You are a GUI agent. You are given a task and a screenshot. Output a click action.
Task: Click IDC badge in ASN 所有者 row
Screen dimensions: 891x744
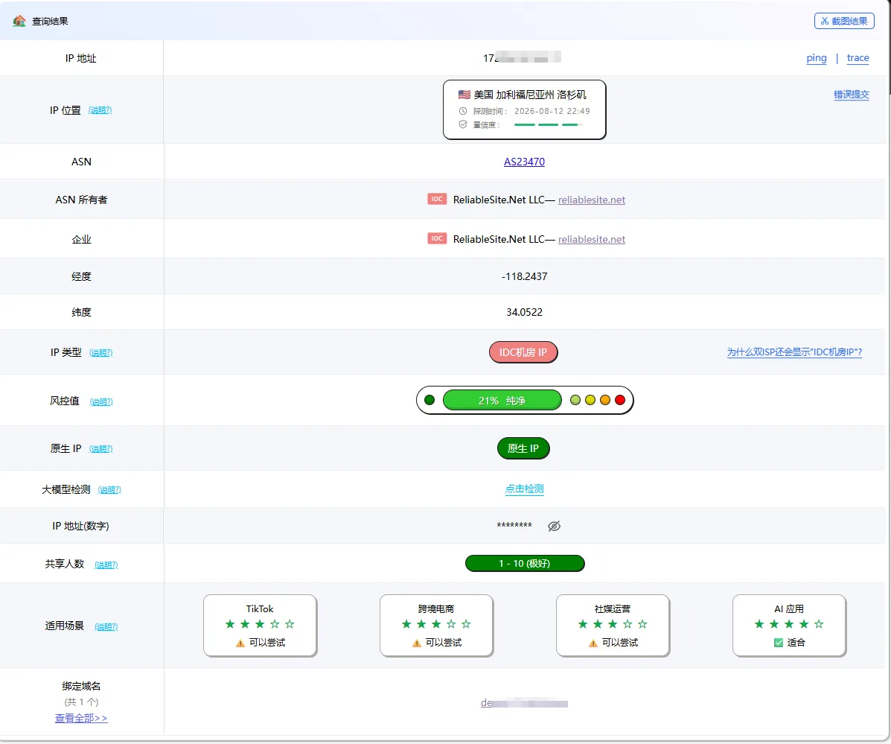[x=437, y=199]
